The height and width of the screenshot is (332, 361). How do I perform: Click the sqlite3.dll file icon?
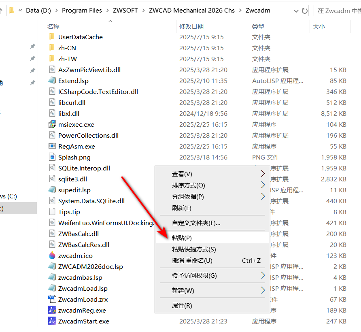tap(52, 179)
